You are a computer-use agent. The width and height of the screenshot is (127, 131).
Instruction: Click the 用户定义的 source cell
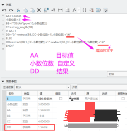(92, 99)
